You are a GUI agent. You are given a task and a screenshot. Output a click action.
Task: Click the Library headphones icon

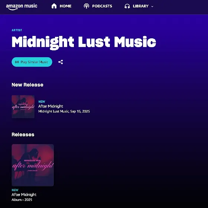pyautogui.click(x=127, y=6)
